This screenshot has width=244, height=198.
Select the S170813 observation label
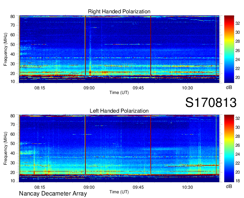click(211, 103)
